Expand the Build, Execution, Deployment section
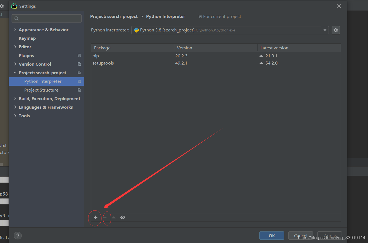Viewport: 368px width, 243px height. [x=15, y=98]
